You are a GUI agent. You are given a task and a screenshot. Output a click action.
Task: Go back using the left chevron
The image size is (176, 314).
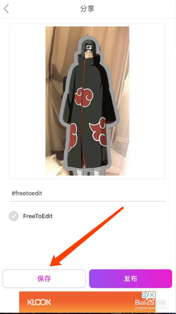pyautogui.click(x=6, y=9)
